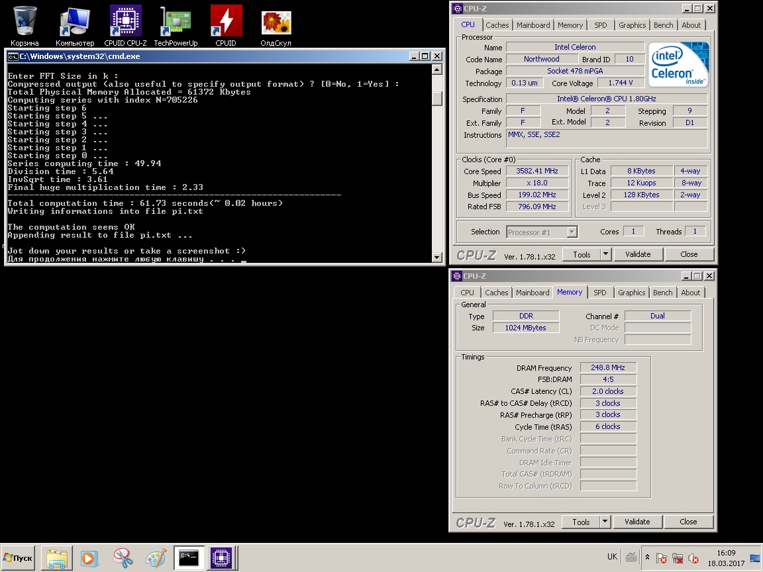
Task: Click the muted volume tray icon
Action: tap(693, 558)
